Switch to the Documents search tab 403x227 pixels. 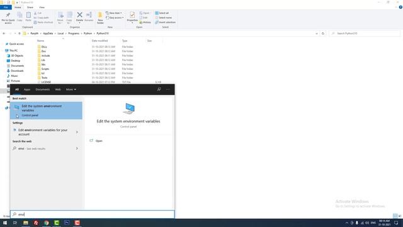(x=43, y=90)
